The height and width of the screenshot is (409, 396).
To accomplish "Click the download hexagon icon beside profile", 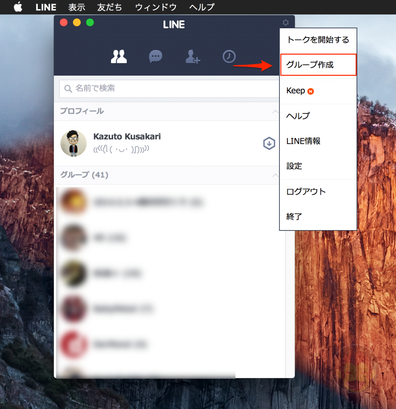I will tap(269, 143).
